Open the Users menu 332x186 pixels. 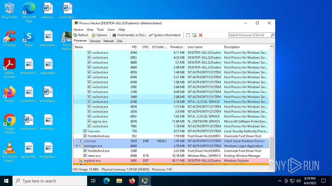tap(111, 30)
